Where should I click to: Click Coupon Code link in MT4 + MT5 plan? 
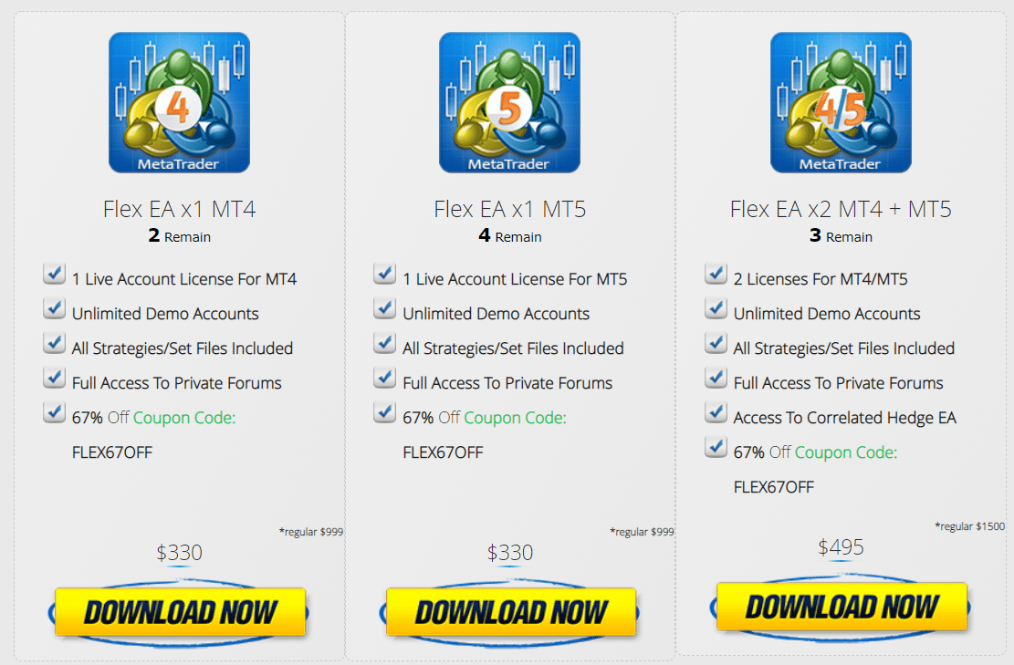coord(846,452)
